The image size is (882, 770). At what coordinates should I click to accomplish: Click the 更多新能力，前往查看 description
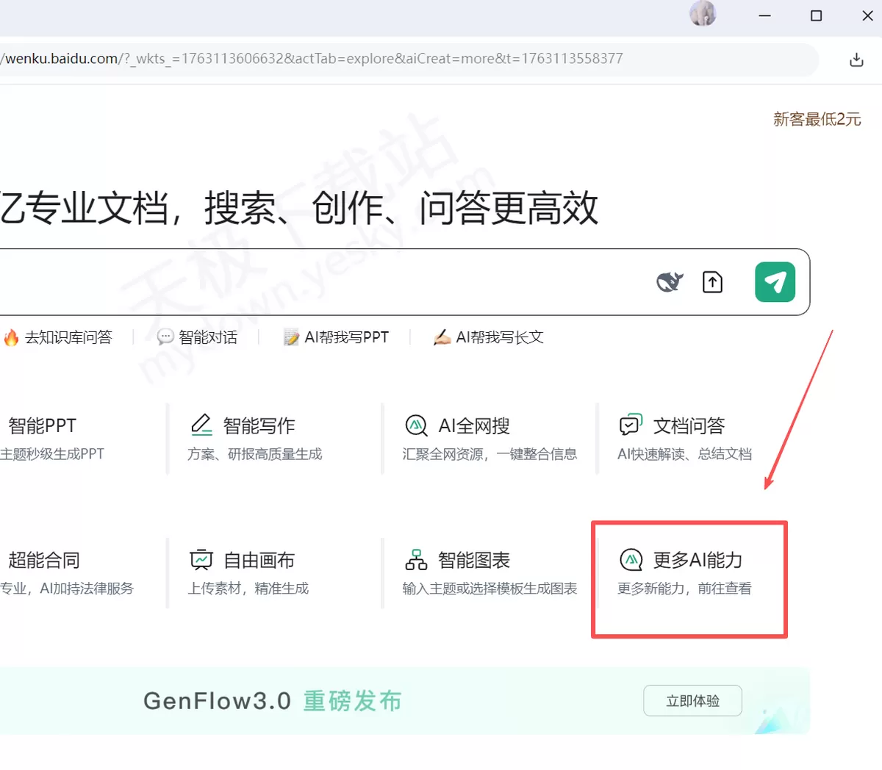pyautogui.click(x=684, y=589)
